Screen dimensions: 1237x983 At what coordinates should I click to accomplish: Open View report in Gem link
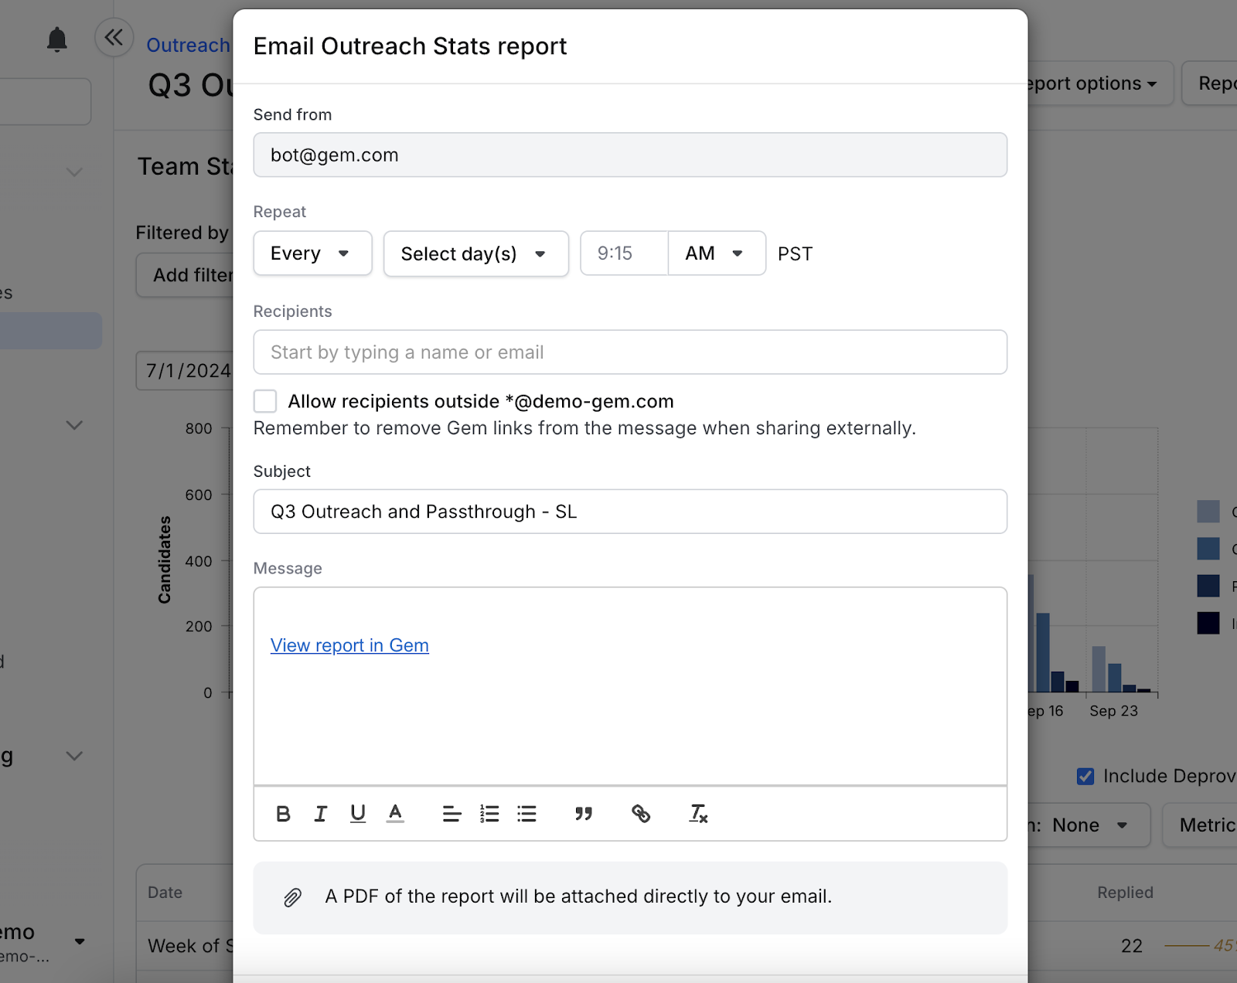coord(349,645)
